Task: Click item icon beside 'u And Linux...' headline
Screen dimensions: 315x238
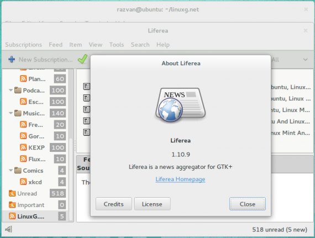Action: click(87, 121)
